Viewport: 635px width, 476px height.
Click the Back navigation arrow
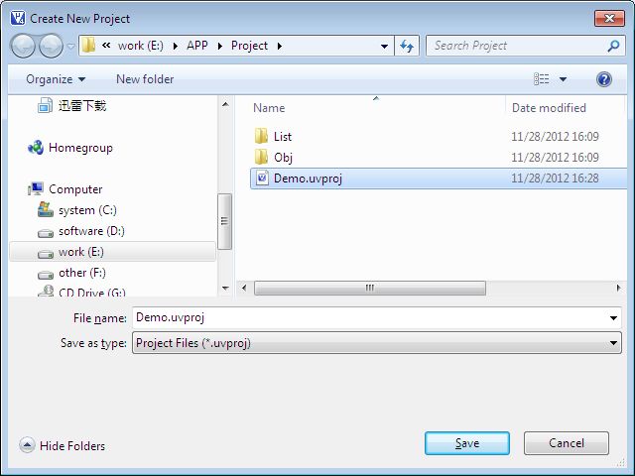pos(23,46)
